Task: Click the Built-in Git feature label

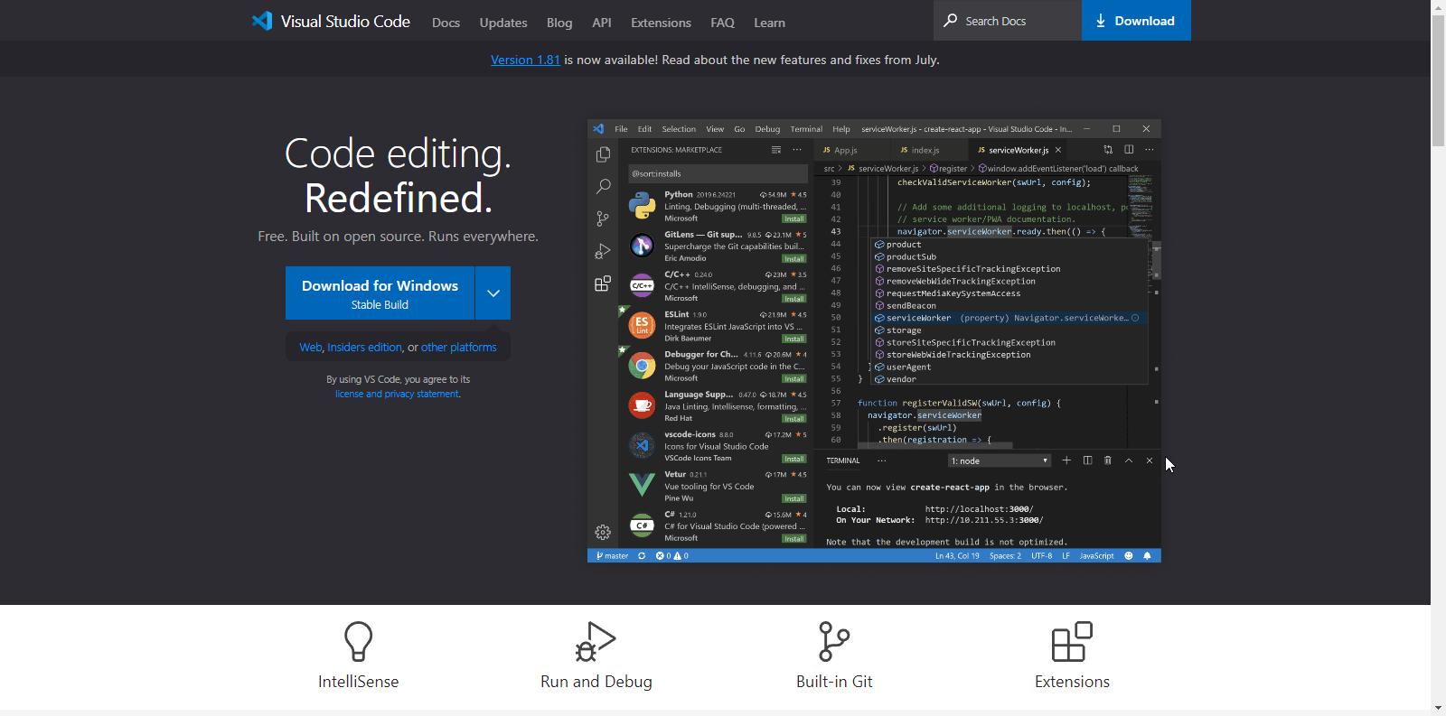Action: tap(834, 682)
